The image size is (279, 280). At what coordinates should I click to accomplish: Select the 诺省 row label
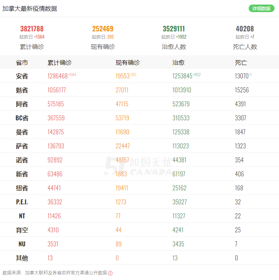coord(22,160)
